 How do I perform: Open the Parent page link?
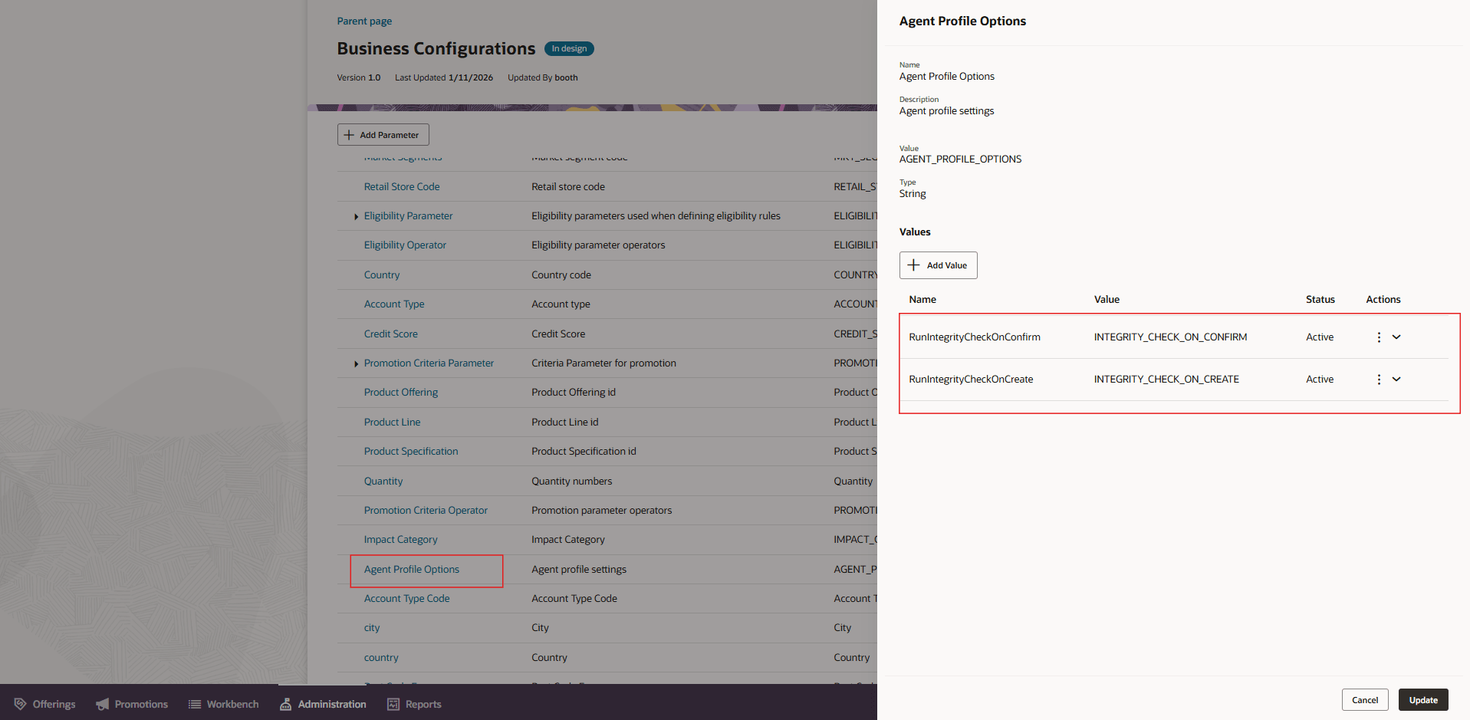(x=363, y=21)
